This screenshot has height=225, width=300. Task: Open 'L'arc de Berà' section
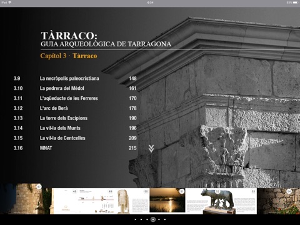click(x=54, y=108)
